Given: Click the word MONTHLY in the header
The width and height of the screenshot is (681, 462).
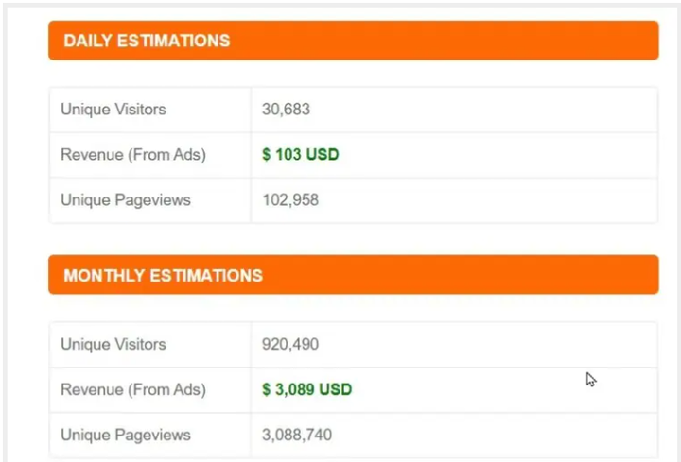Looking at the screenshot, I should tap(104, 276).
